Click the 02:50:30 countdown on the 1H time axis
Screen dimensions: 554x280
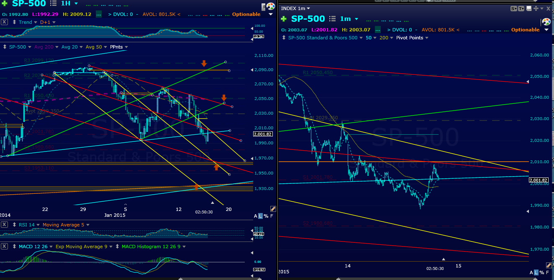204,212
